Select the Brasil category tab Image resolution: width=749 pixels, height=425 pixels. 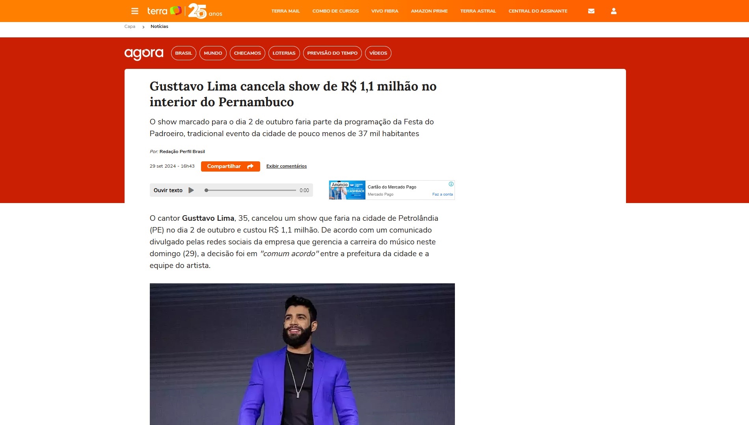pos(184,53)
